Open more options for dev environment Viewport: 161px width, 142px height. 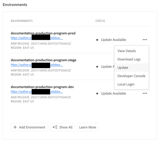pos(145,93)
